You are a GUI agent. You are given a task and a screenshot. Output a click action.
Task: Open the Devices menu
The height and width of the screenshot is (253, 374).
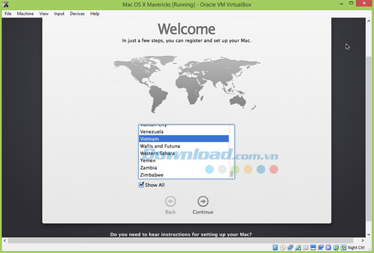pos(77,13)
